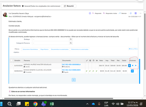This screenshot has height=107, width=146.
Task: Click Responder to reply to the email
Action: point(97,13)
